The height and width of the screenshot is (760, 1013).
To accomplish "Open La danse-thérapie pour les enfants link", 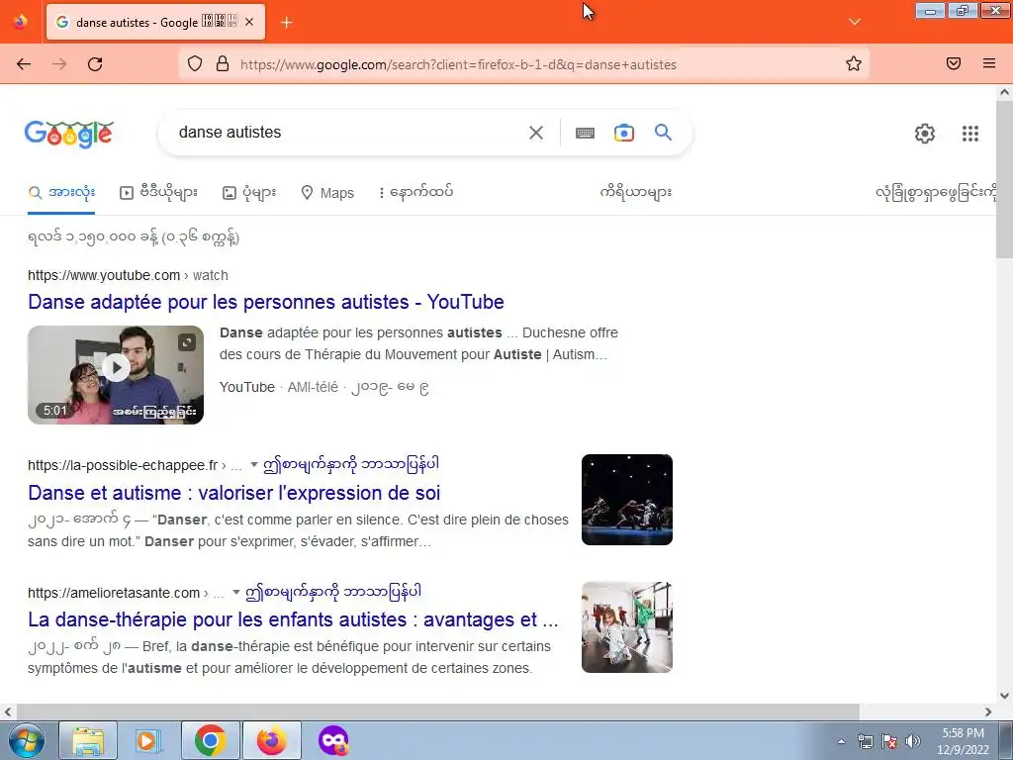I will pos(293,619).
